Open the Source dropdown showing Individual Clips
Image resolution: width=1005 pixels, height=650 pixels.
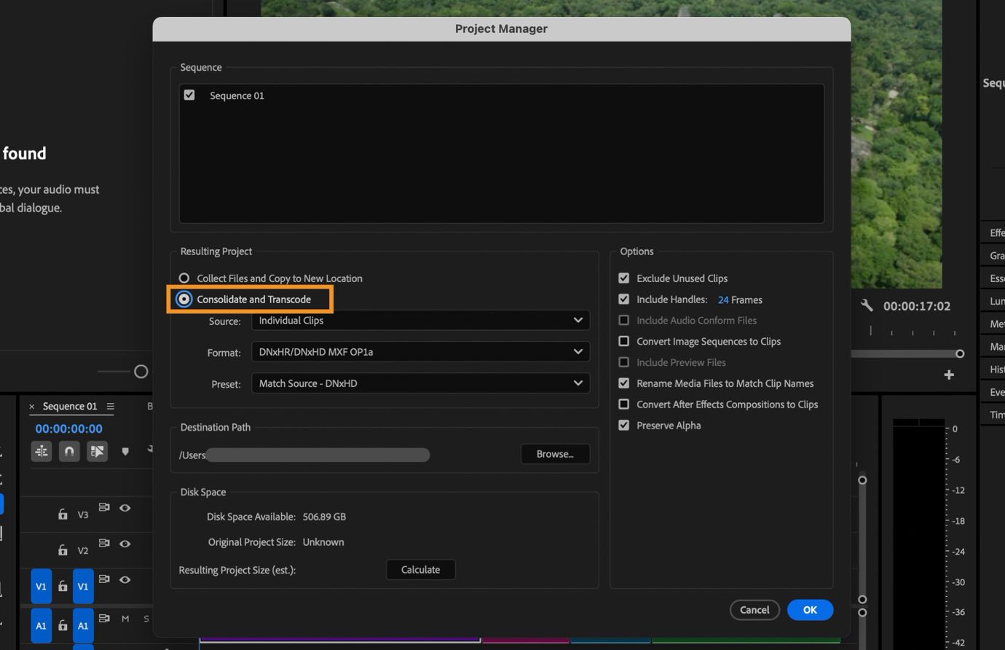click(x=420, y=321)
